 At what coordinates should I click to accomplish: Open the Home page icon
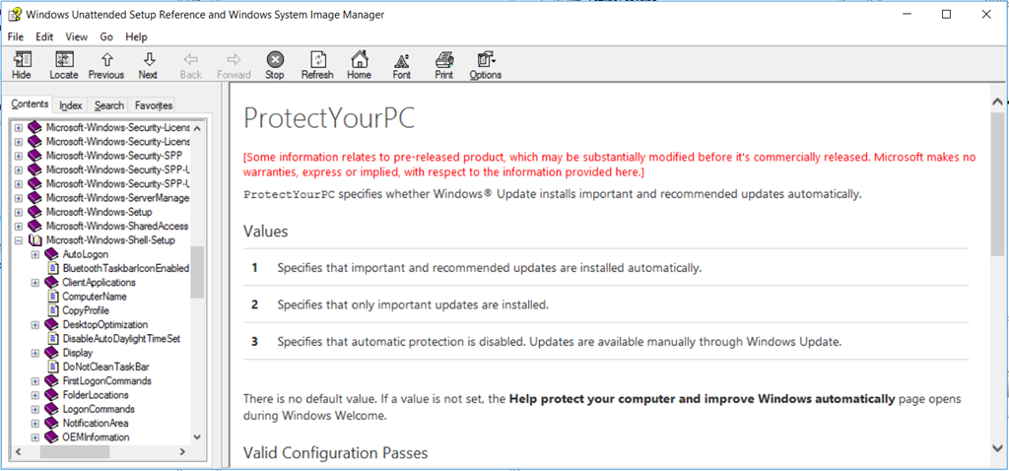point(360,65)
